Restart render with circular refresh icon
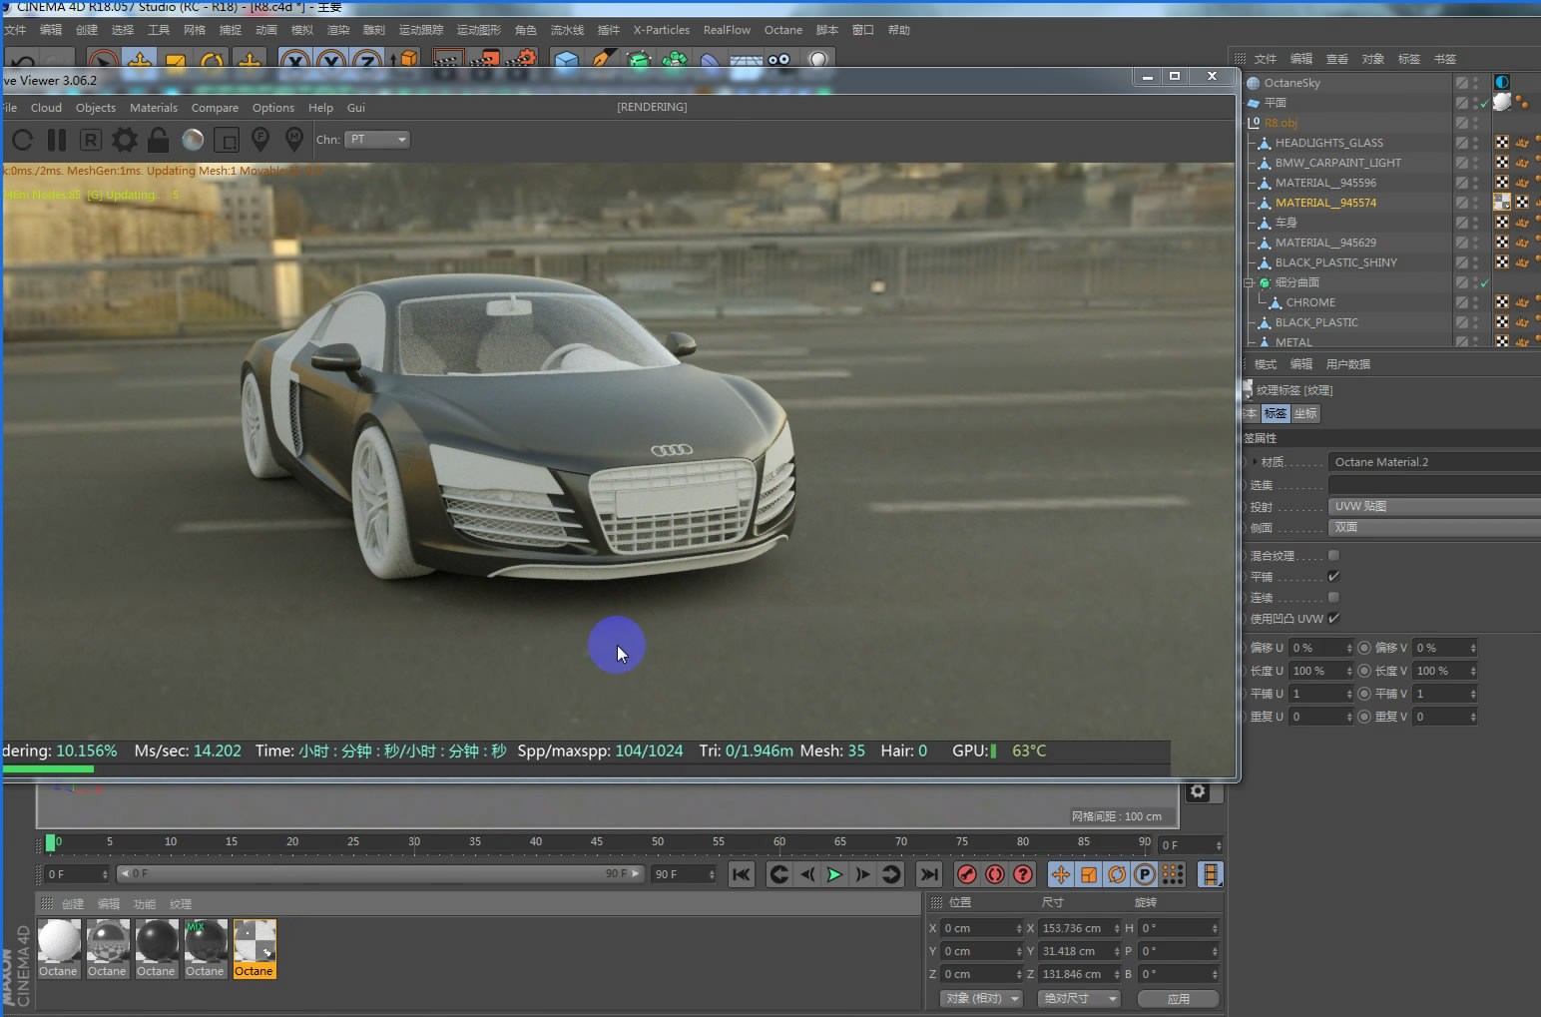 point(22,140)
